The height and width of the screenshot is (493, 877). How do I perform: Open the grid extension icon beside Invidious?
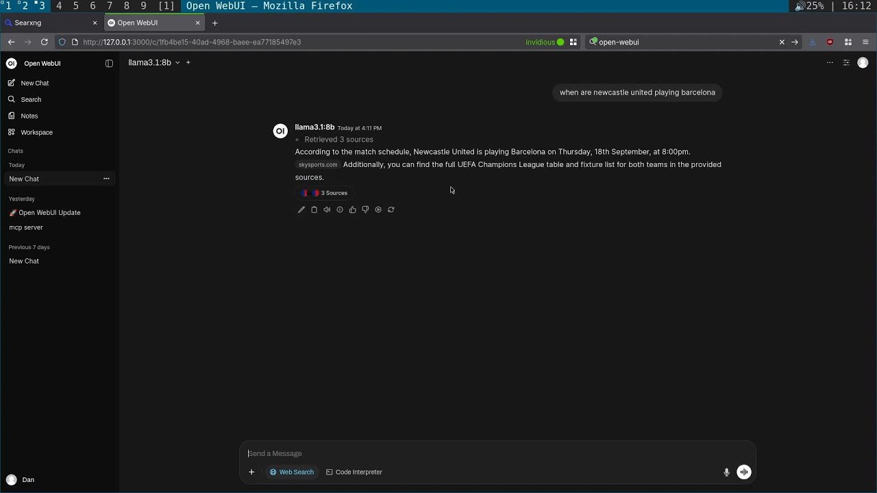[573, 42]
